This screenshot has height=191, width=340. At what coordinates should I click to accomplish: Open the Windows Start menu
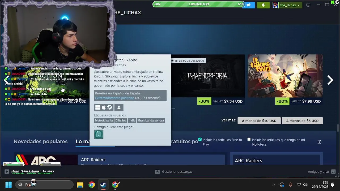click(8, 185)
